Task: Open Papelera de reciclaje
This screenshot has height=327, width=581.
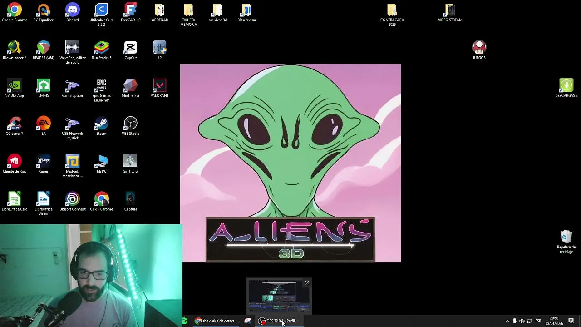Action: 566,242
